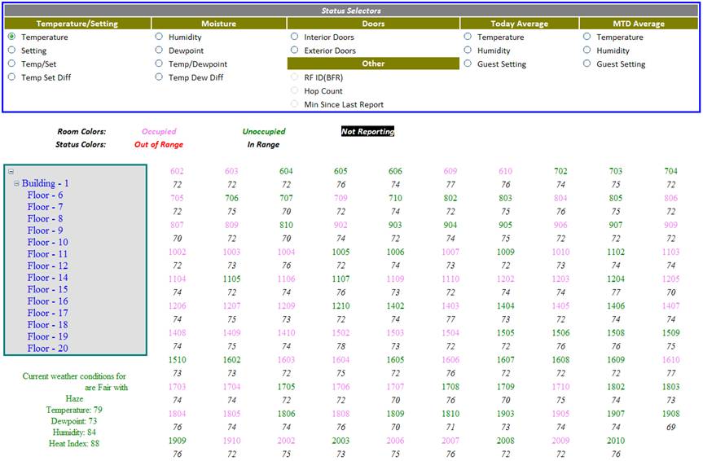
Task: Click the 69 reading under room 1908
Action: pyautogui.click(x=670, y=427)
